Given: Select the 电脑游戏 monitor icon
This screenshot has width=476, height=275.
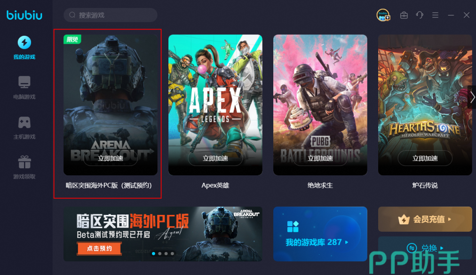Looking at the screenshot, I should click(x=24, y=82).
